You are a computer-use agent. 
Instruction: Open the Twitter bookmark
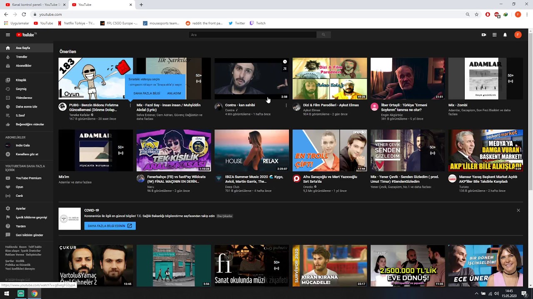tap(237, 23)
